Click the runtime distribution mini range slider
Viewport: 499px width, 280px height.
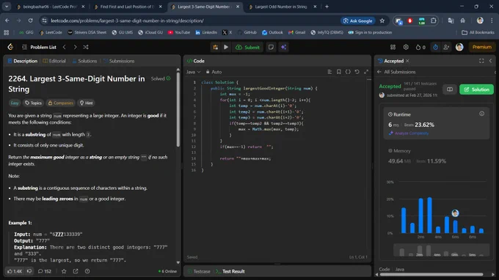coord(441,250)
